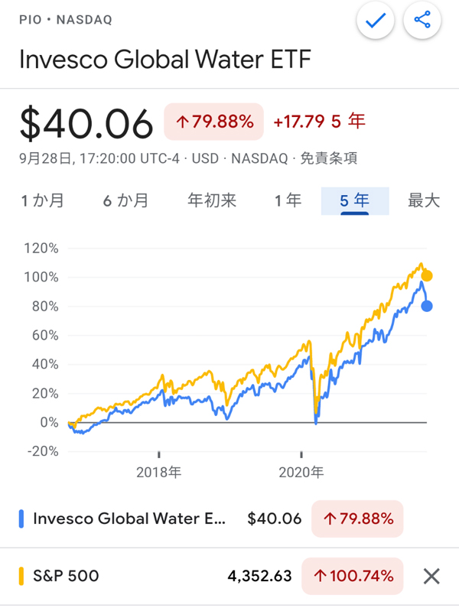Select the 1か月 time range tab
The height and width of the screenshot is (608, 459).
[42, 201]
